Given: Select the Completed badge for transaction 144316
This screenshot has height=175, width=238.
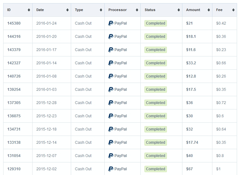Looking at the screenshot, I should [x=156, y=37].
